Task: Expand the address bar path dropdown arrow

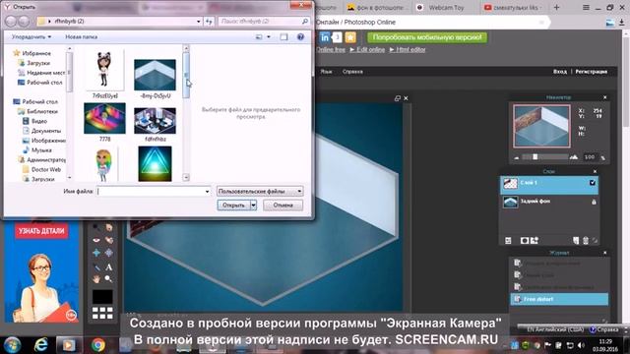Action: pyautogui.click(x=199, y=22)
